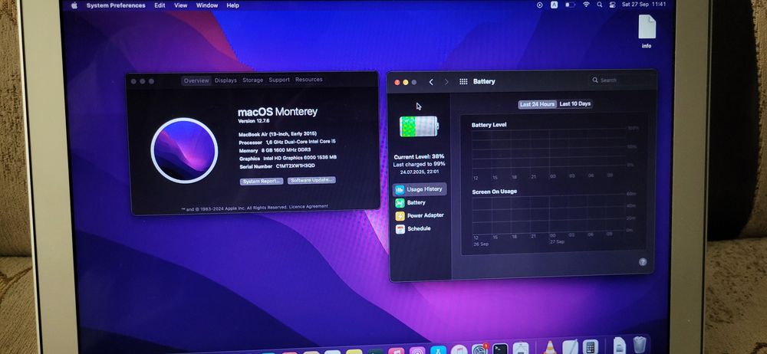The image size is (767, 354).
Task: Open the Window menu
Action: click(x=207, y=5)
